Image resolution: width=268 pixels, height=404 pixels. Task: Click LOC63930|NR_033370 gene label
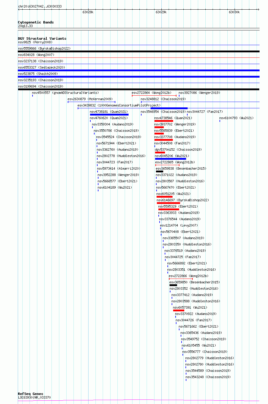pos(34,397)
